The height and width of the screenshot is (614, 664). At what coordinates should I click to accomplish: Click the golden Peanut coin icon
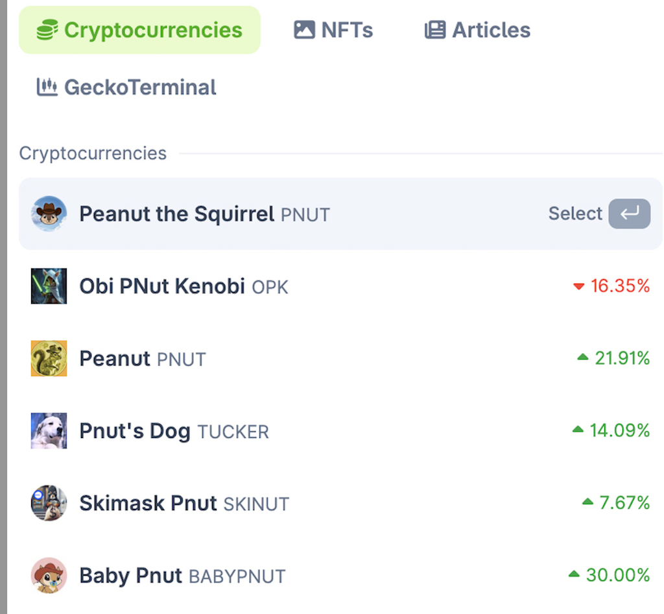pyautogui.click(x=49, y=358)
